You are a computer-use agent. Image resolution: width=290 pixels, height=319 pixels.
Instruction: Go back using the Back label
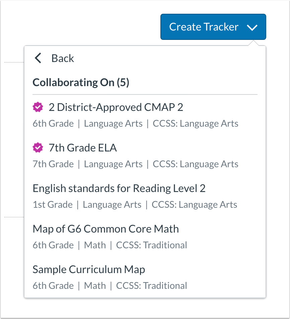coord(63,58)
